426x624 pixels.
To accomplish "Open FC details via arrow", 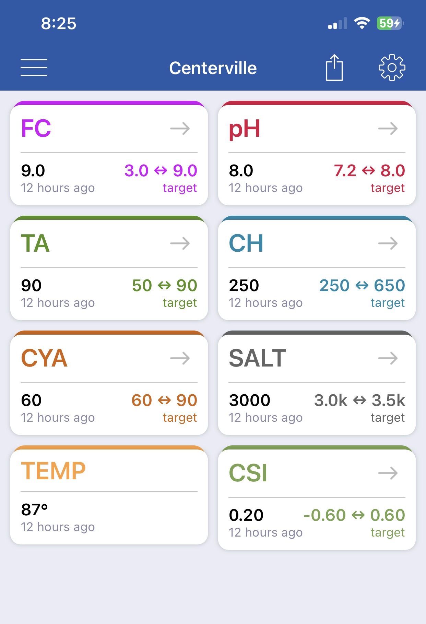I will pyautogui.click(x=180, y=129).
